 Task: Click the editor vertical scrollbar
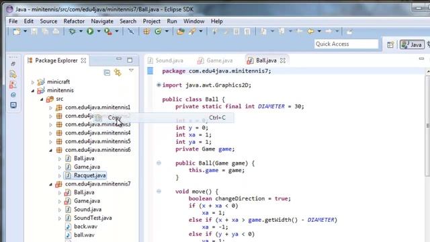click(x=427, y=125)
